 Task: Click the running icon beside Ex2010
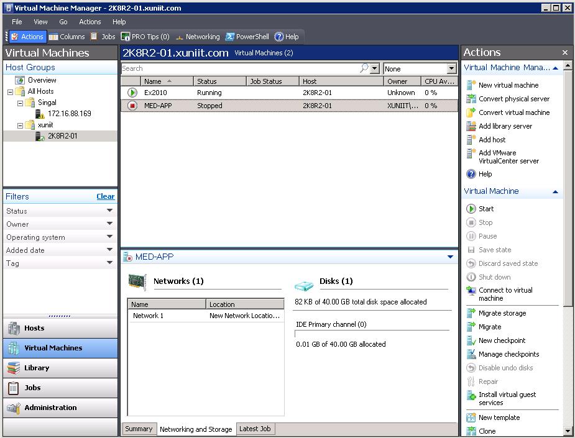tap(132, 93)
